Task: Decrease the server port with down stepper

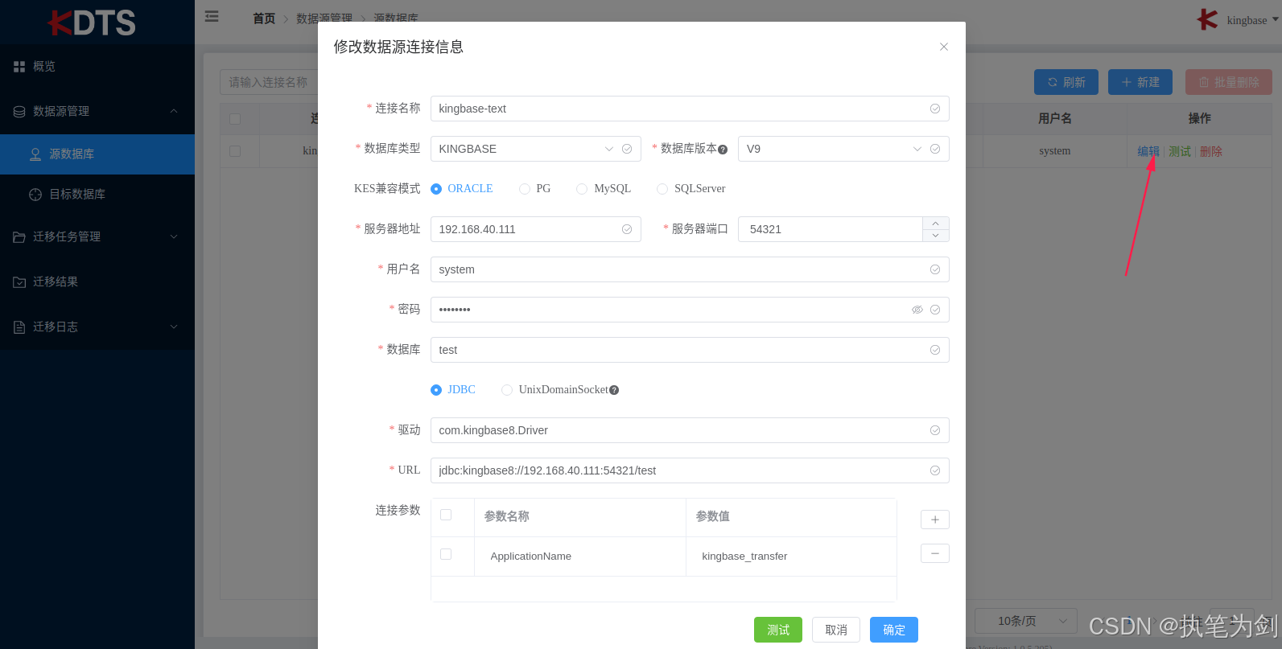Action: pyautogui.click(x=935, y=236)
